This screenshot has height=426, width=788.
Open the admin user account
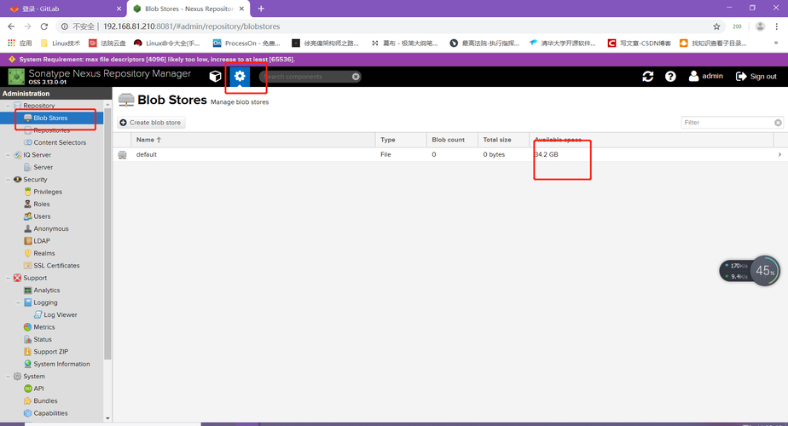[x=705, y=77]
